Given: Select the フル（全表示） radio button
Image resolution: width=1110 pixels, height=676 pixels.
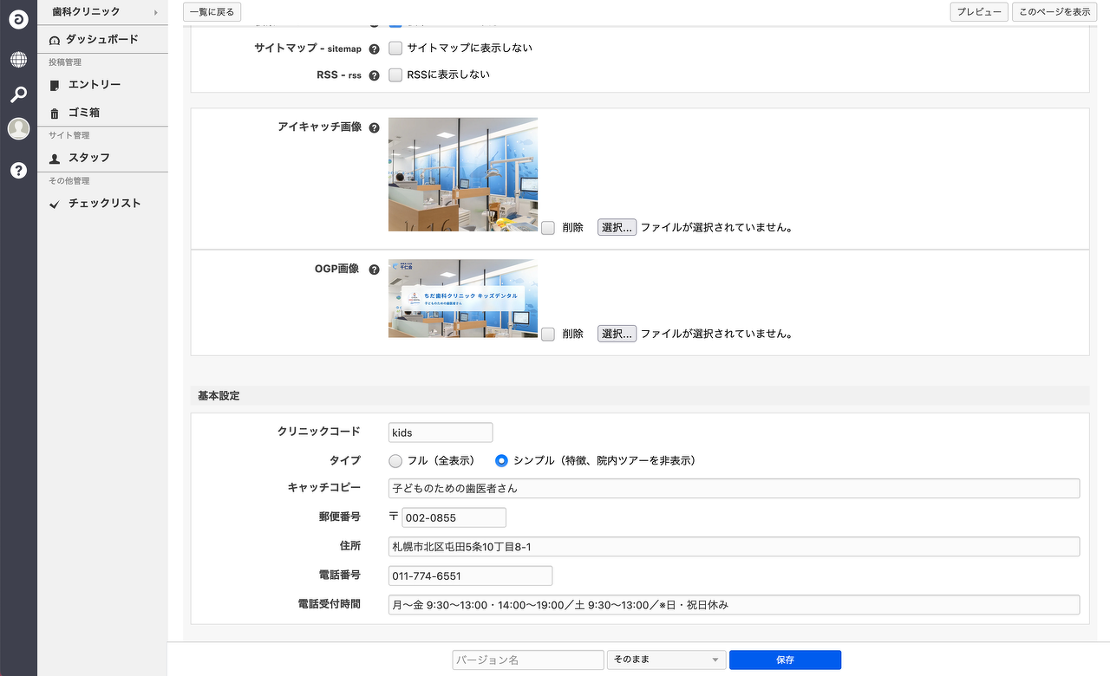Looking at the screenshot, I should [x=395, y=461].
